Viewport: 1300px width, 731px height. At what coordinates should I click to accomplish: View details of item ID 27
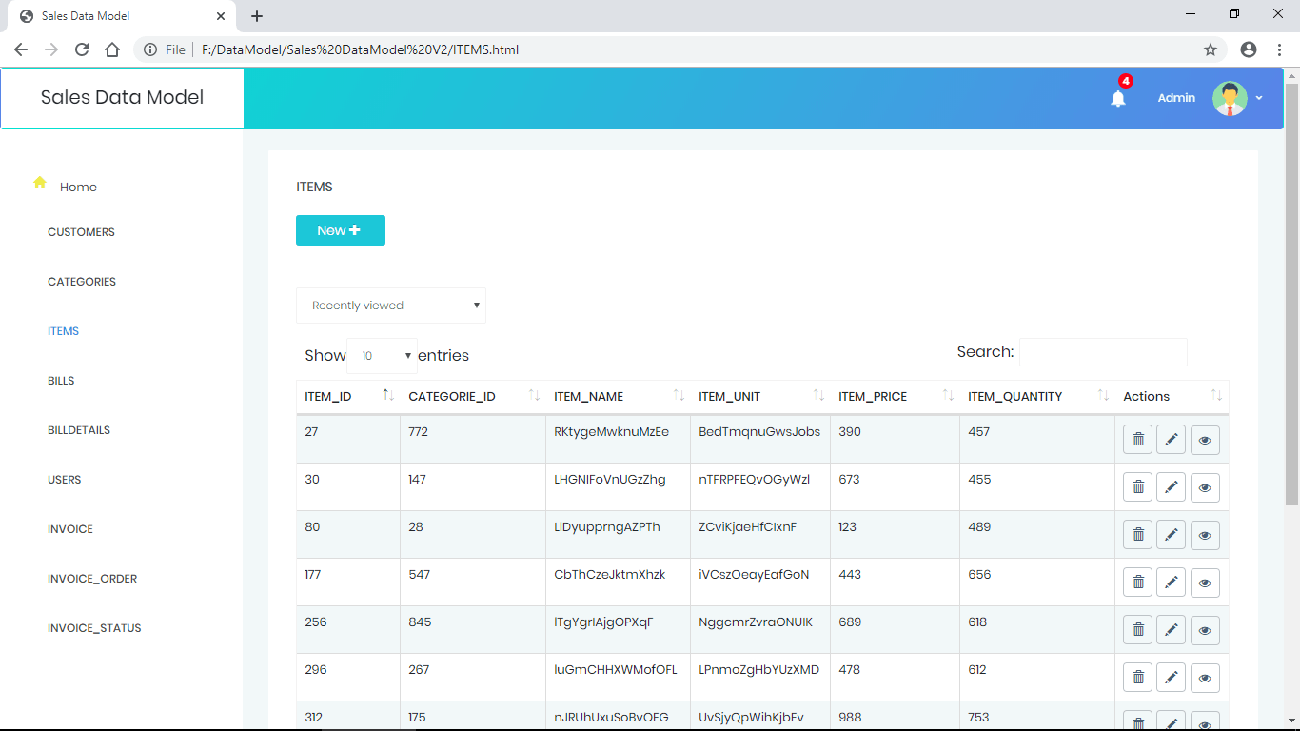coord(1205,440)
